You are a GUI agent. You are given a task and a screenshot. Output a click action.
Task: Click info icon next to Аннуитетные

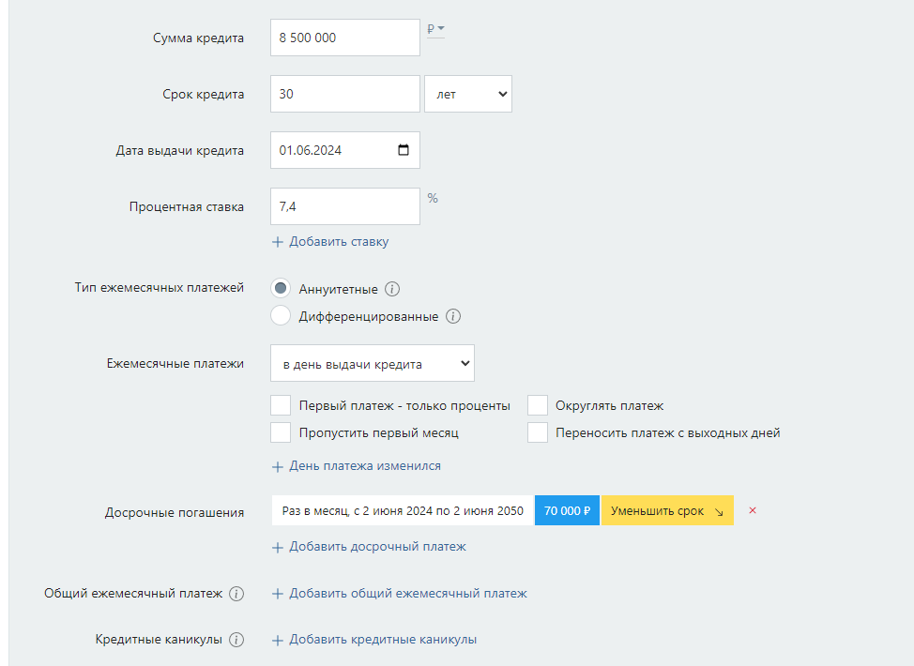[393, 289]
